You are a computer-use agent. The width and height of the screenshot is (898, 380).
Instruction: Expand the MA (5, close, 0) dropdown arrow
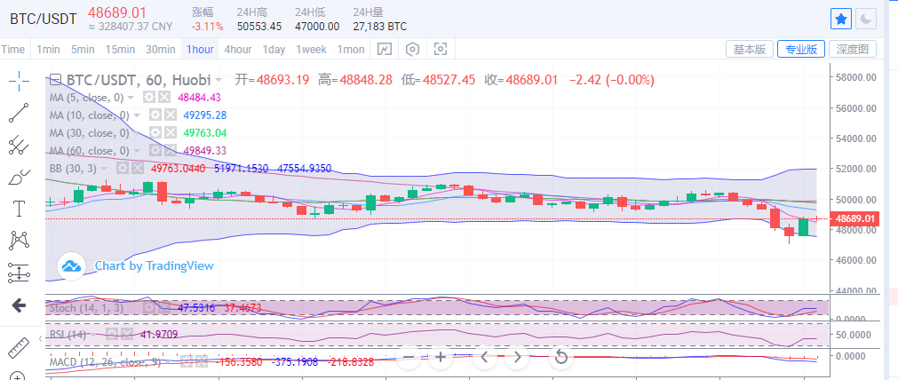pyautogui.click(x=131, y=98)
